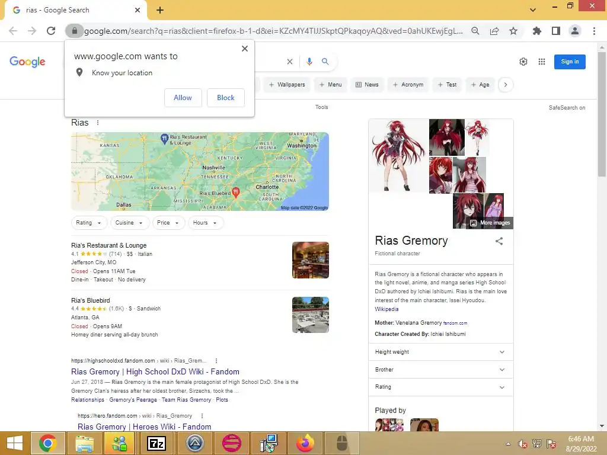
Task: Open the Ria's Bluebird listing
Action: (x=91, y=300)
